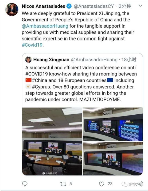Open the #Covid19 hashtag link
The image size is (148, 191).
[32, 45]
